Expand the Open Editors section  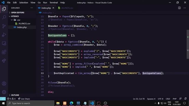[18, 12]
